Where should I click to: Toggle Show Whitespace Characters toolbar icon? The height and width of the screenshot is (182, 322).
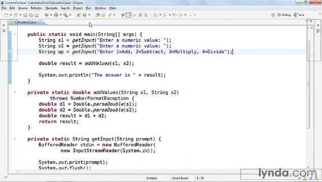(146, 15)
